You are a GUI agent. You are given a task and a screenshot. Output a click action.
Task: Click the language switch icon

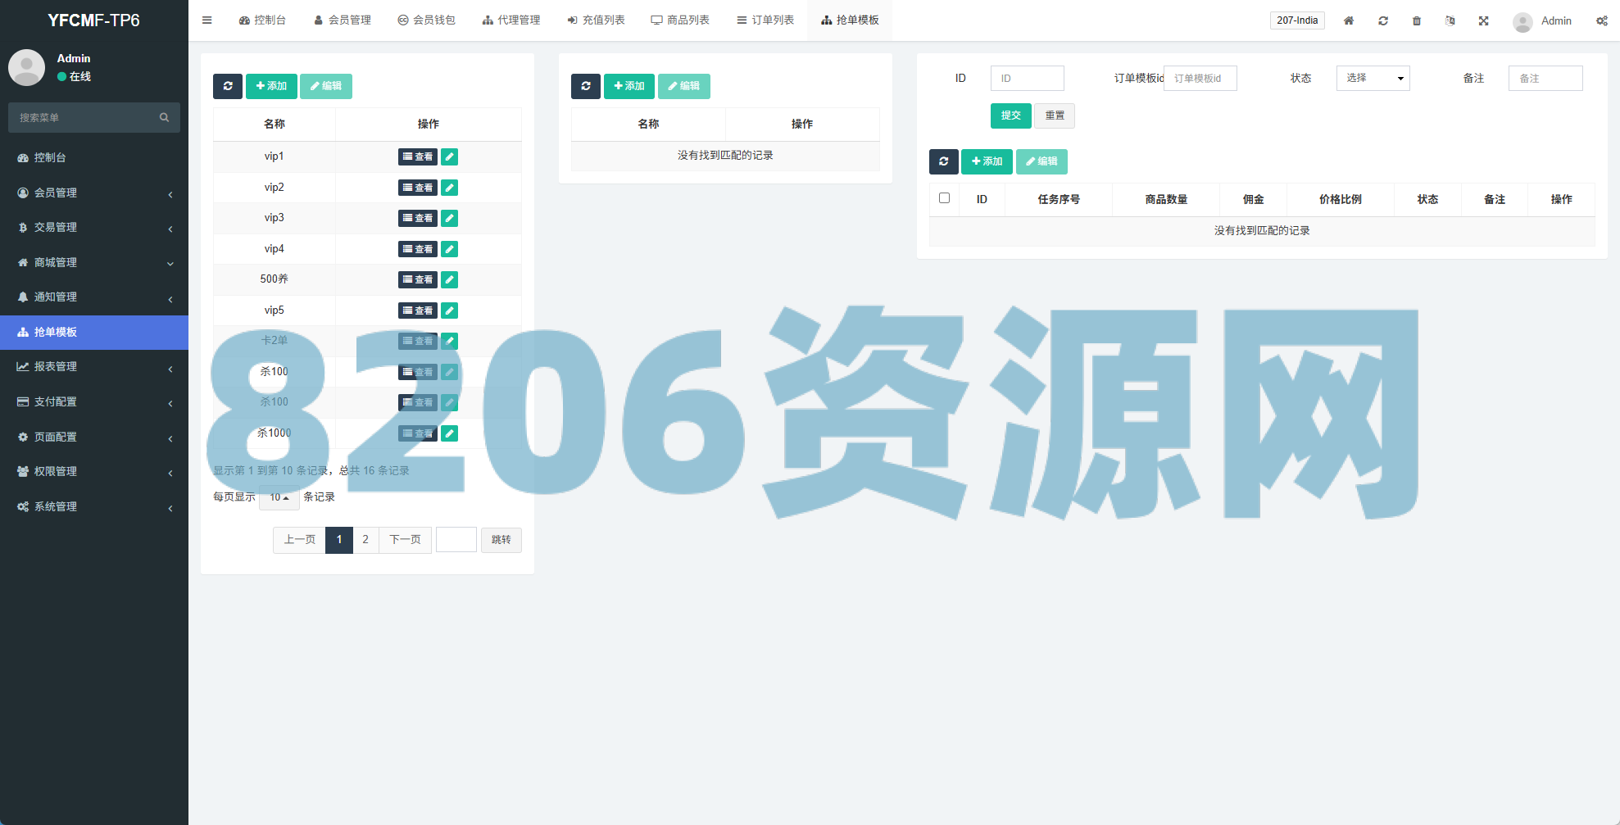coord(1450,20)
